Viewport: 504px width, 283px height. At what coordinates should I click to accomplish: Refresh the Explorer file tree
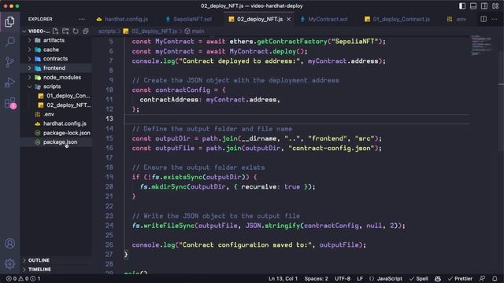tap(76, 31)
